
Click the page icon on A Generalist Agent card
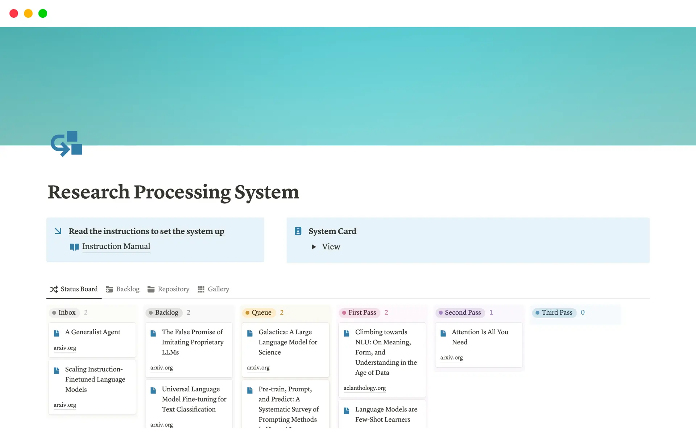point(57,332)
